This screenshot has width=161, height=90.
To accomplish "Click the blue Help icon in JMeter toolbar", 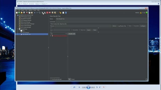I will [x=66, y=13].
